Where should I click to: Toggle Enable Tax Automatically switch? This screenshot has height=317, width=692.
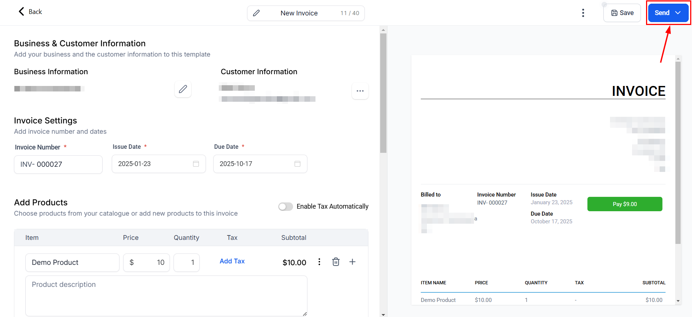[x=285, y=206]
